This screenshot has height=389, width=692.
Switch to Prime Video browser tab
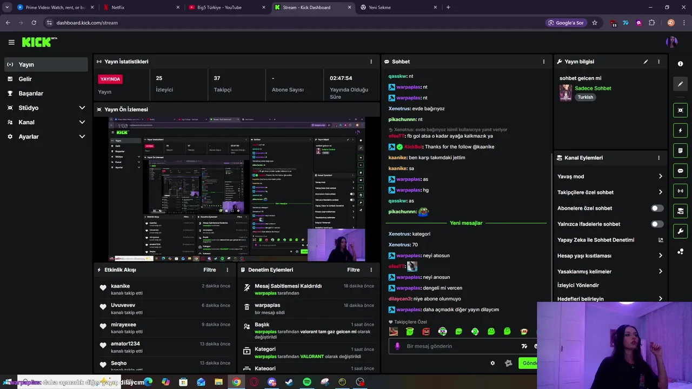[55, 8]
